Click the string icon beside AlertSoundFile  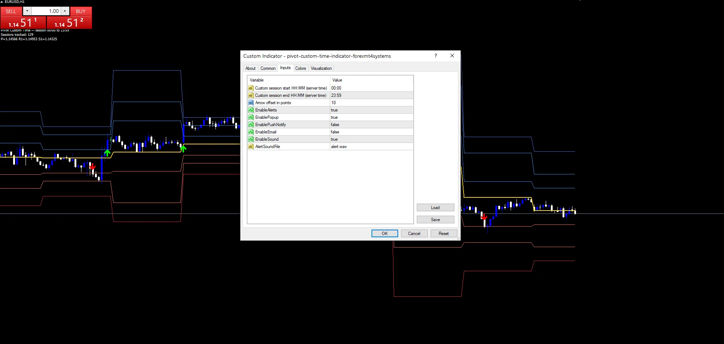click(251, 147)
